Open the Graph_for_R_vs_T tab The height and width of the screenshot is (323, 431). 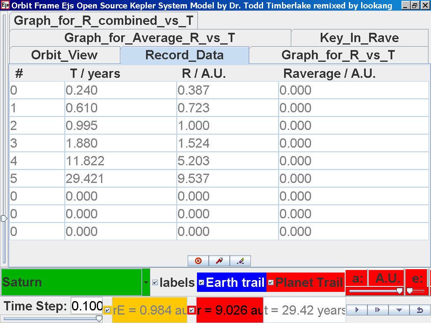coord(338,55)
